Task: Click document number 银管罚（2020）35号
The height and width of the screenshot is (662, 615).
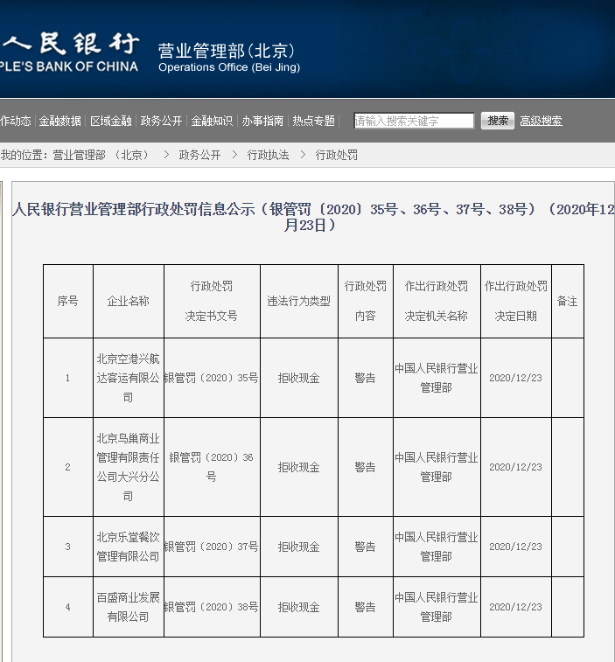Action: (212, 378)
